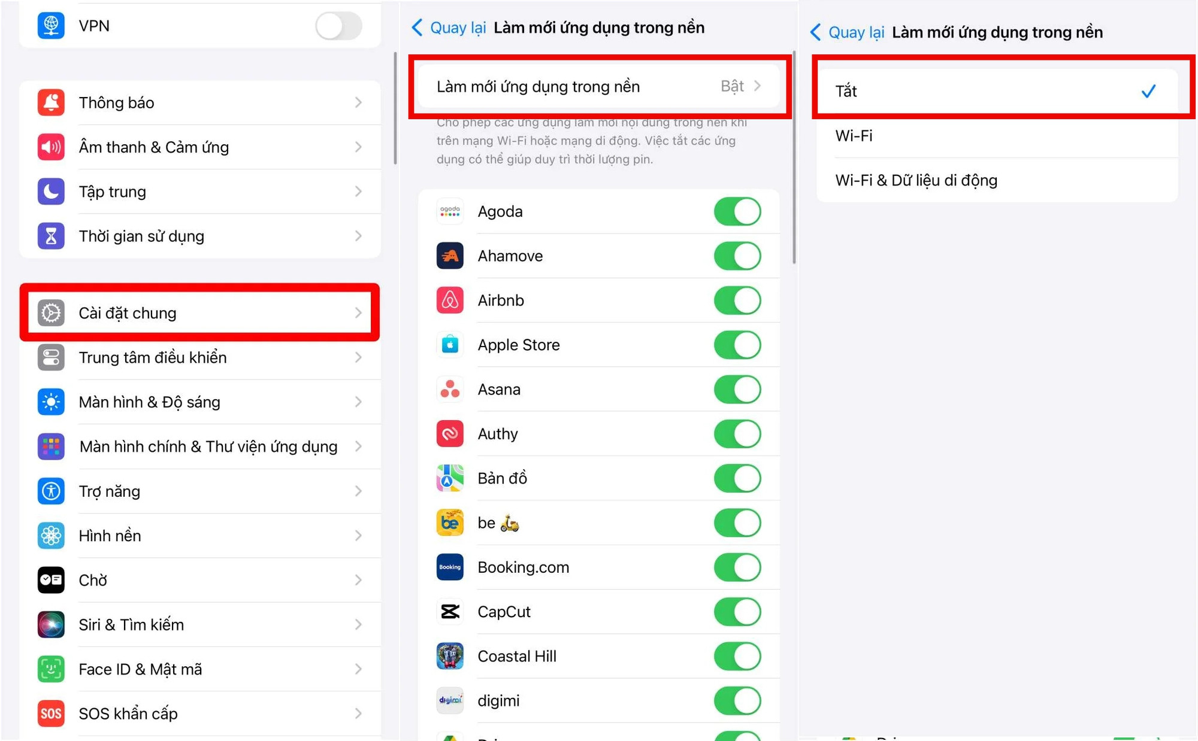Image resolution: width=1198 pixels, height=741 pixels.
Task: Tap the Tập trung moon icon
Action: coord(51,192)
